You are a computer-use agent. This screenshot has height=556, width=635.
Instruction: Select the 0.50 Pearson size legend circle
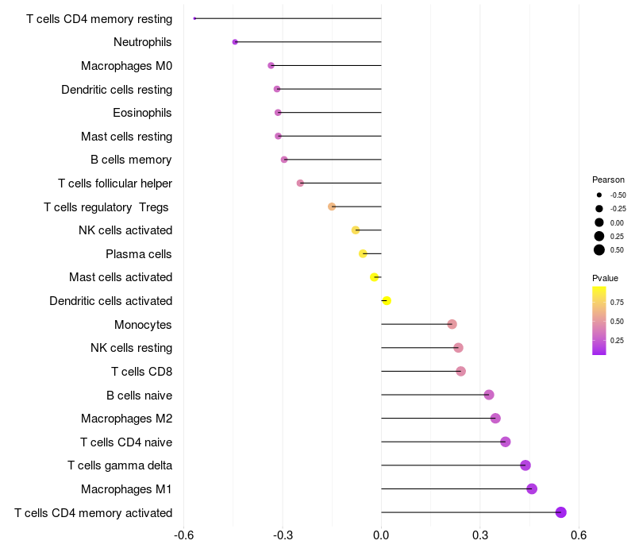coord(599,250)
